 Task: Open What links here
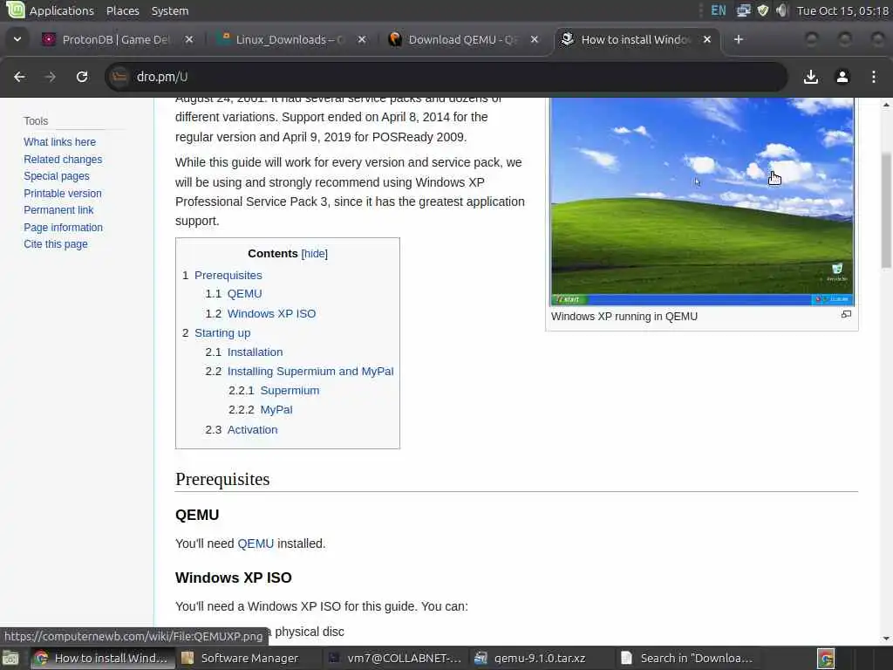click(60, 142)
